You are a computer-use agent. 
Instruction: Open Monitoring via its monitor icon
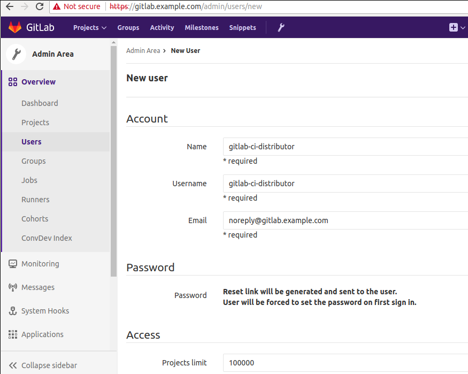coord(12,263)
